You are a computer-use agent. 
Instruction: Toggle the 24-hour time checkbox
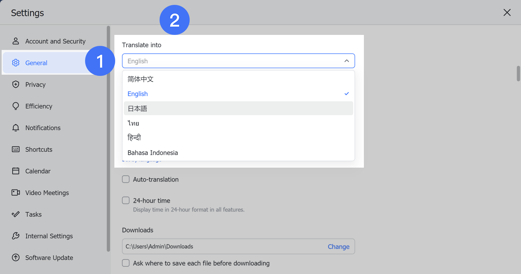pos(126,201)
